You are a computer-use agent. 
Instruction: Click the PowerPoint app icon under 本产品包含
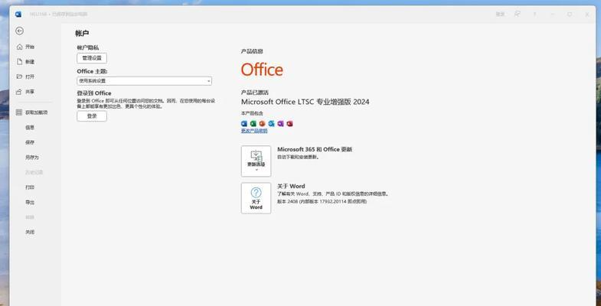(x=262, y=124)
